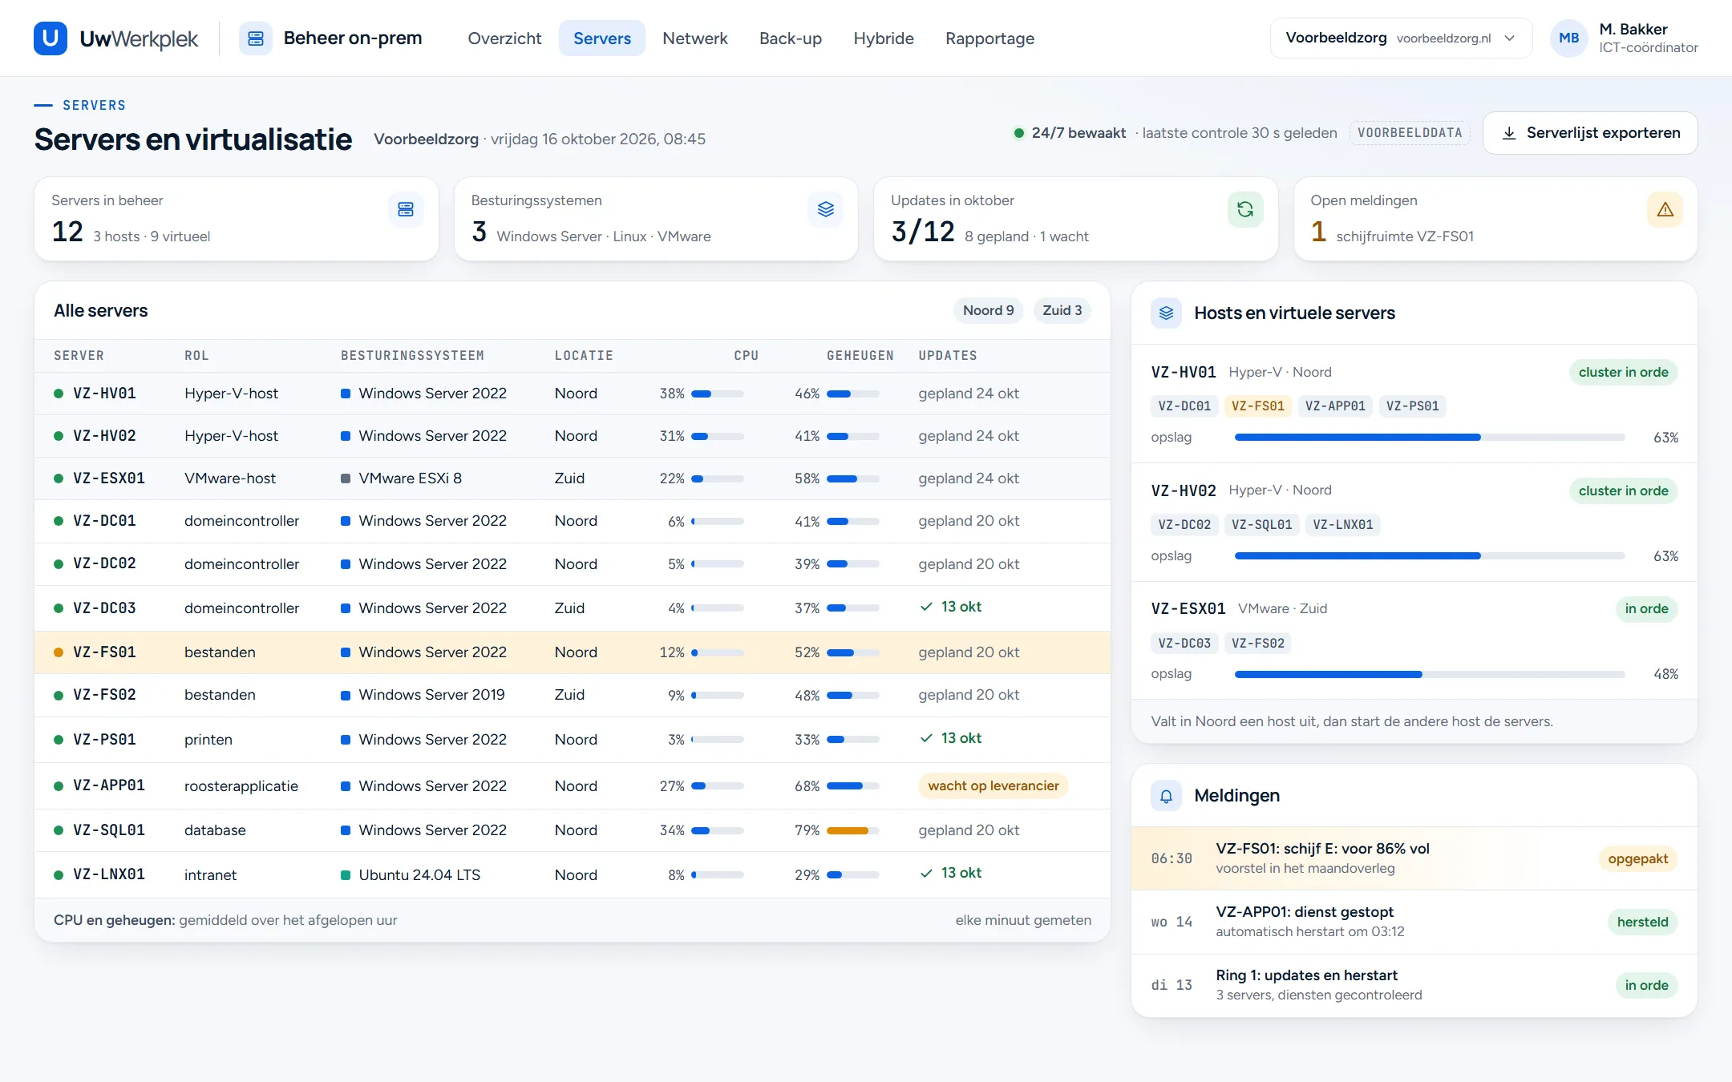The height and width of the screenshot is (1082, 1732).
Task: Click the green check on the VZ-PS01 update
Action: 926,738
